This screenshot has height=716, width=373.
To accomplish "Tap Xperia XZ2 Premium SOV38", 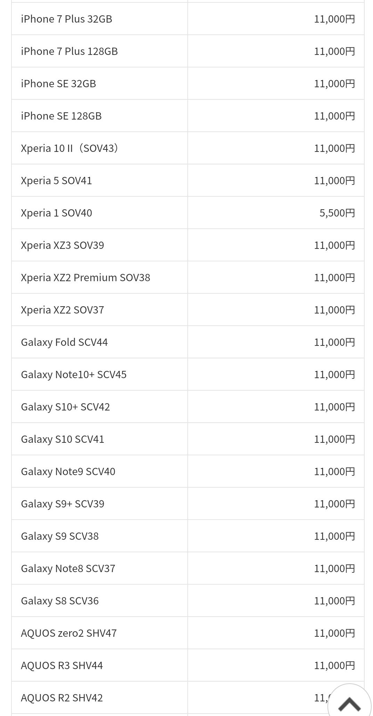I will [x=86, y=278].
